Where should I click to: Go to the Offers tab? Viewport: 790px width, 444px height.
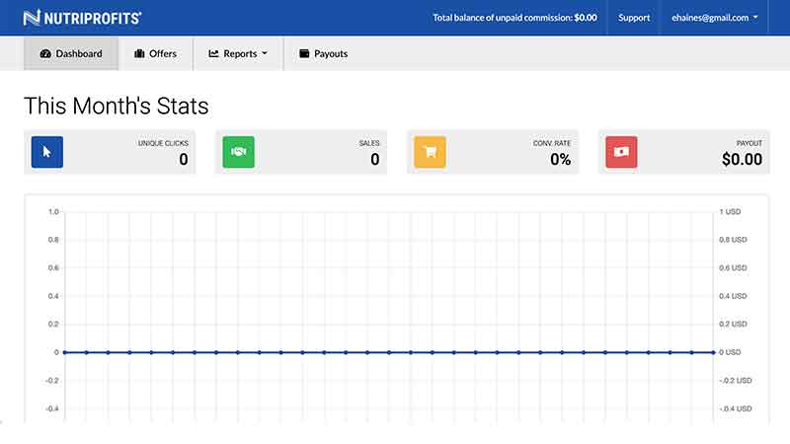(x=155, y=53)
